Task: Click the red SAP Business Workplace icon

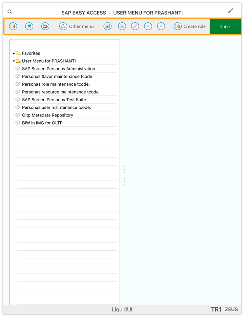Action: [45, 26]
